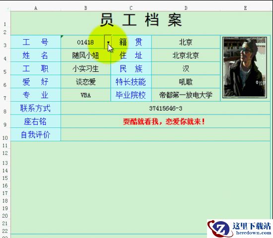Click the red motto text cell

166,121
